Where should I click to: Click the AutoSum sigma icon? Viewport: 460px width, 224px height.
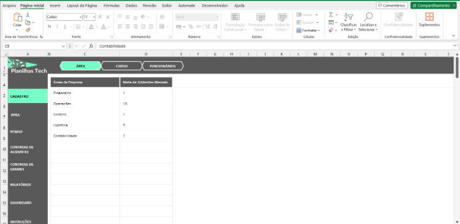click(x=331, y=15)
